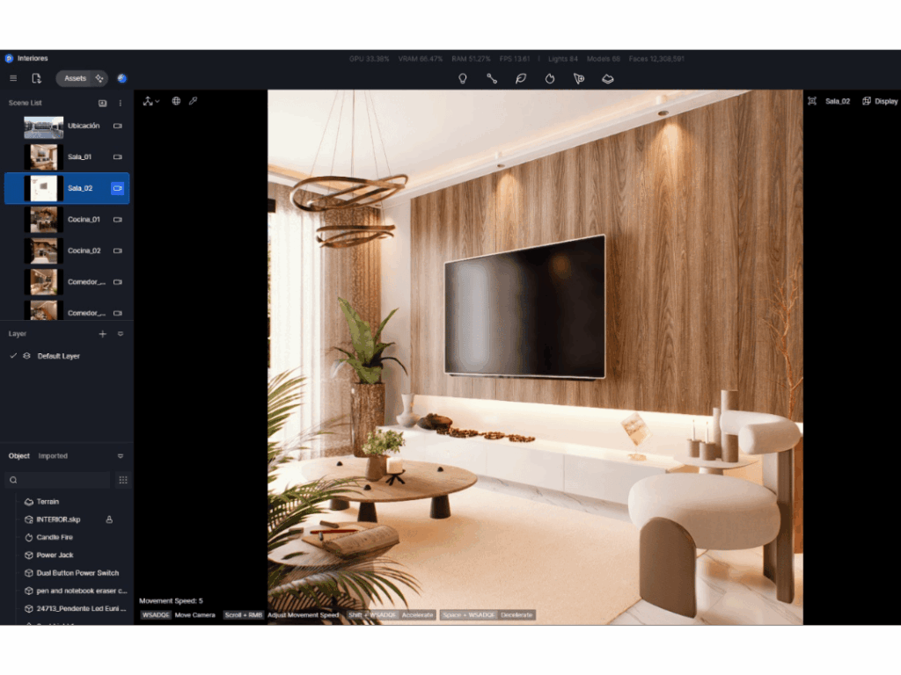The width and height of the screenshot is (901, 675).
Task: Select Candle Fire object
Action: tap(55, 537)
